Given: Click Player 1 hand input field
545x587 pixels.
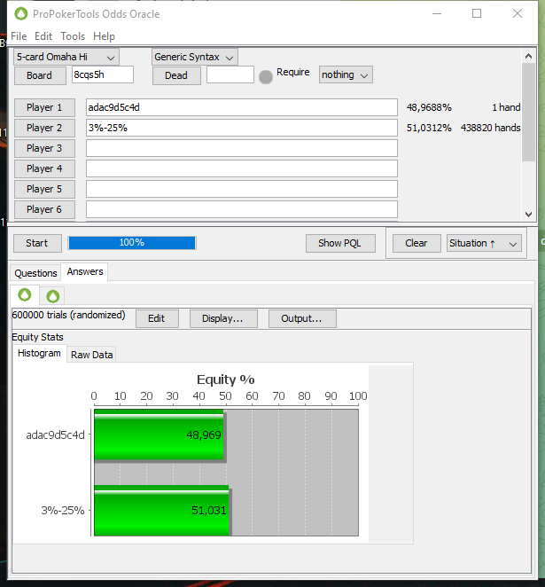Looking at the screenshot, I should [242, 107].
